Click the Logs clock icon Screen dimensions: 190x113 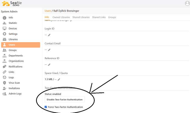(x=4, y=77)
